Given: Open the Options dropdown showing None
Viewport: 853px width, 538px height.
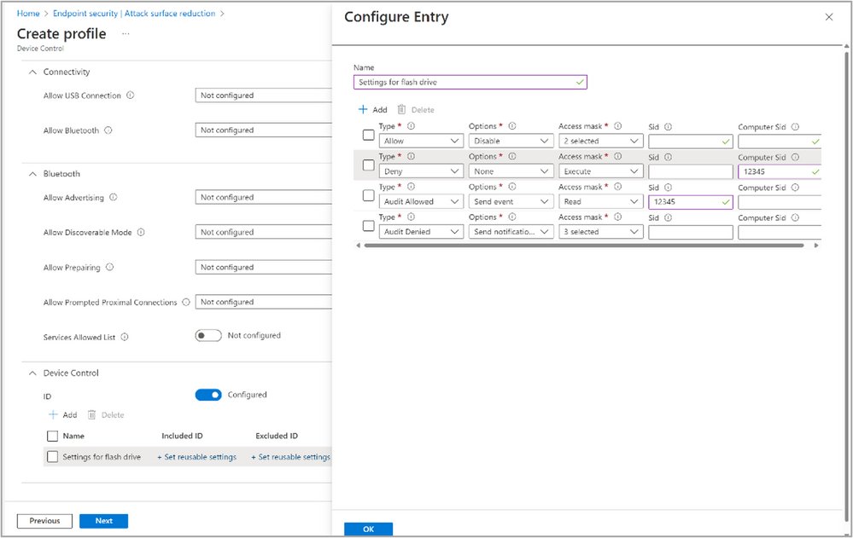Looking at the screenshot, I should tap(511, 171).
